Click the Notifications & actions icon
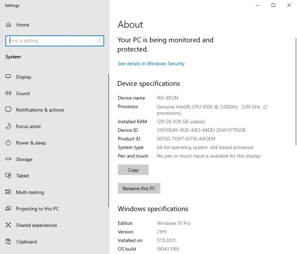This screenshot has width=297, height=254. 8,110
